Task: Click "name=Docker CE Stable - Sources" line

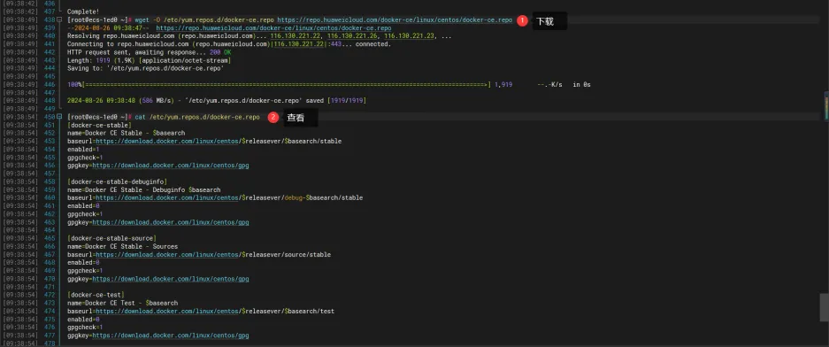Action: [x=123, y=246]
